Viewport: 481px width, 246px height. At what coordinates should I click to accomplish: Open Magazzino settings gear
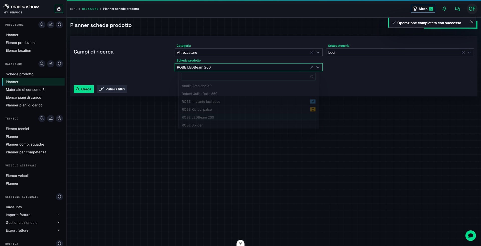59,64
